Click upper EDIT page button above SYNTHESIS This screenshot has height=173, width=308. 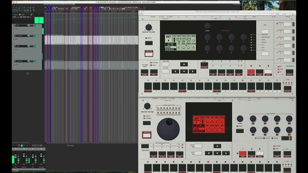pos(265,32)
